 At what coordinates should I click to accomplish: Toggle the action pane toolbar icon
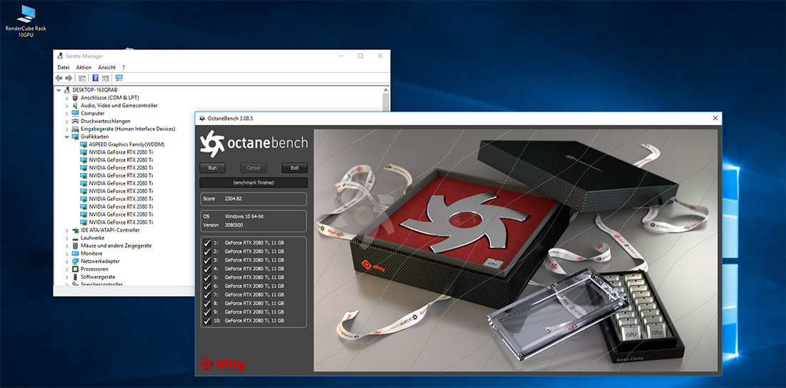point(105,78)
